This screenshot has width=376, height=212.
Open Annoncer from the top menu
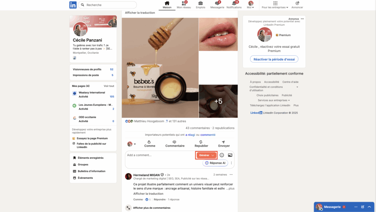pos(297,5)
